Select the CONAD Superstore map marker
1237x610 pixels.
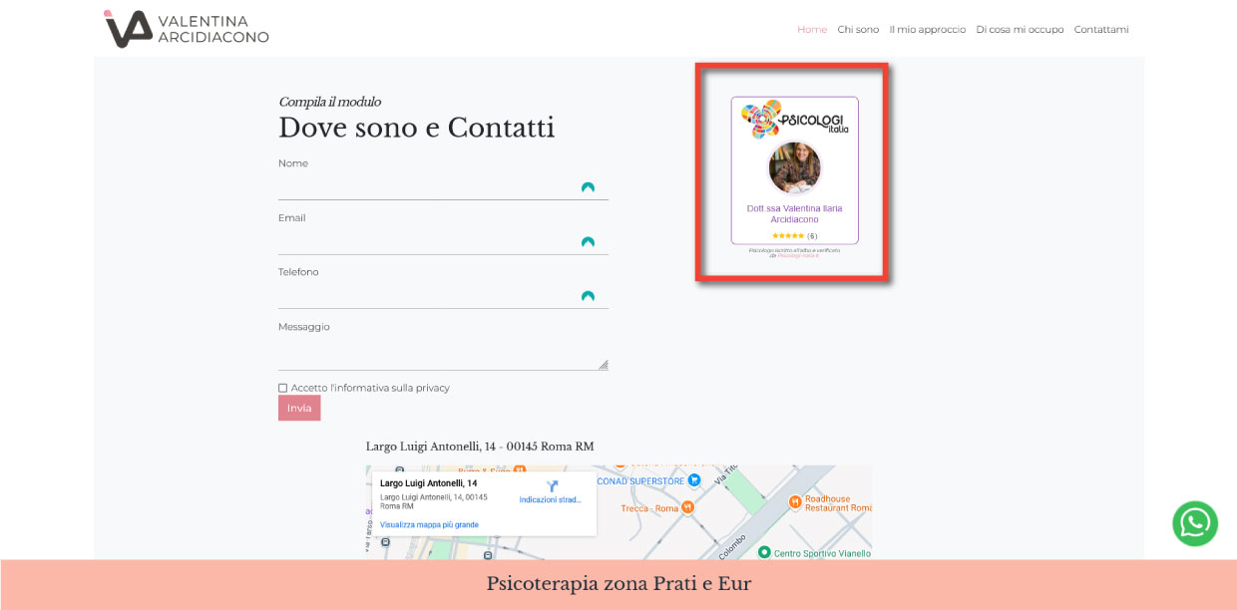coord(694,480)
